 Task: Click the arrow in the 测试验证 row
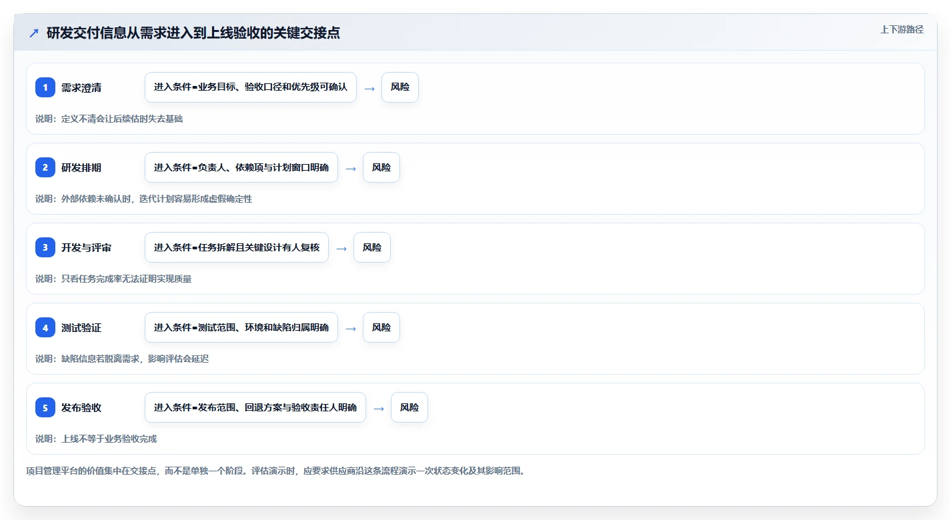351,328
